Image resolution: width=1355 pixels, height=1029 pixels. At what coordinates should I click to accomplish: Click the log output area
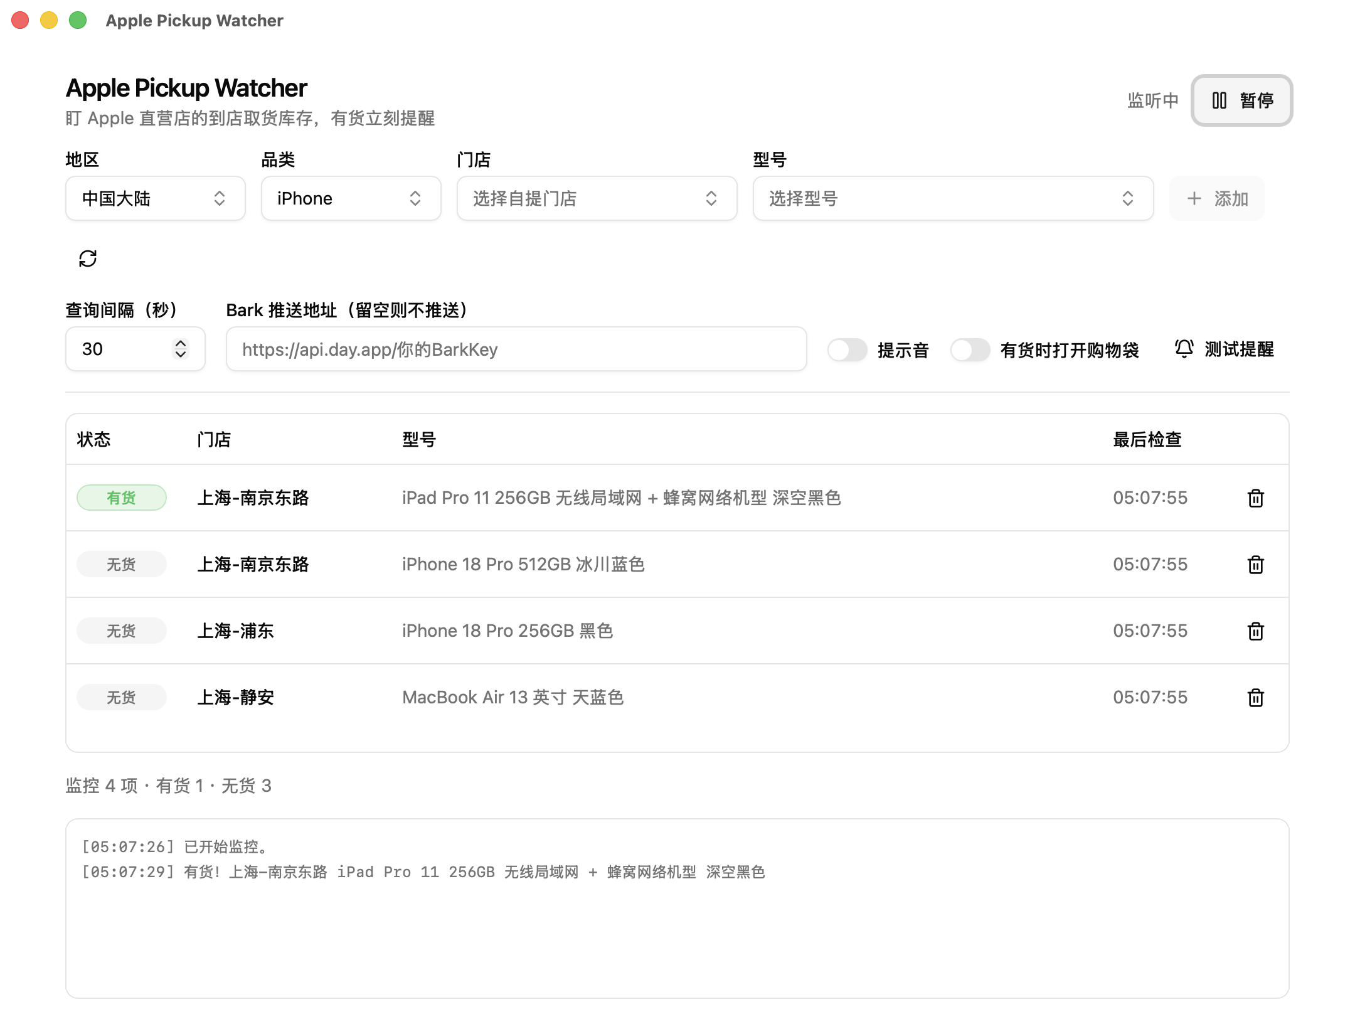pos(677,909)
